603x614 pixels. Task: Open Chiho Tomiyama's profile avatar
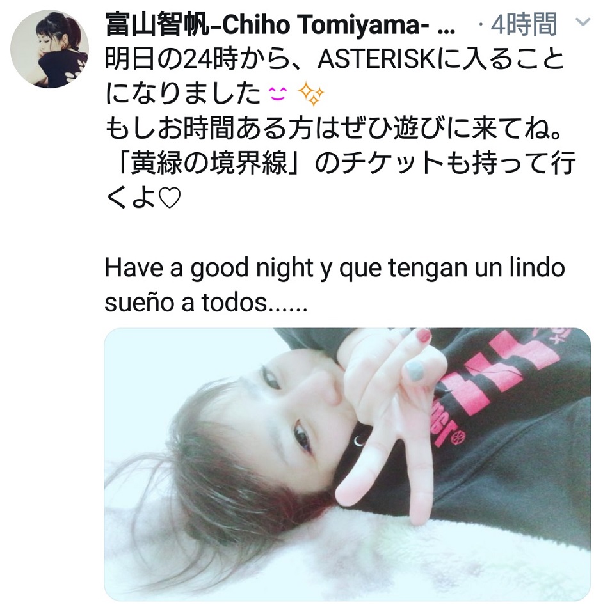pos(49,49)
